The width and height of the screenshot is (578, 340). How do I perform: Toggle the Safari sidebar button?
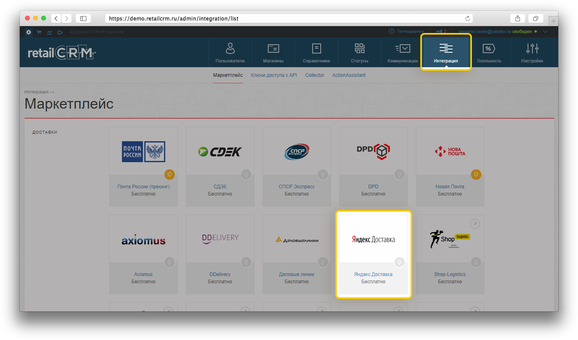tap(83, 19)
